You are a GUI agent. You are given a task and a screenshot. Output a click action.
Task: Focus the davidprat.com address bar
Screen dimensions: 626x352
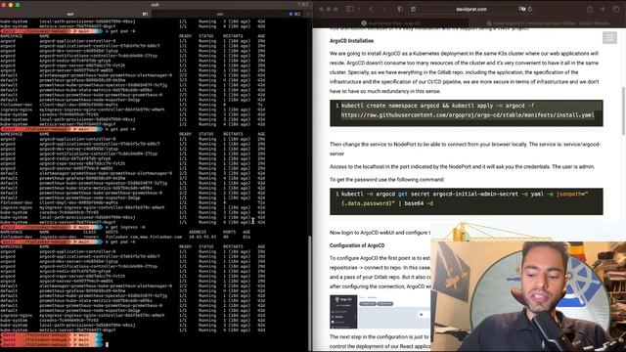(x=471, y=9)
